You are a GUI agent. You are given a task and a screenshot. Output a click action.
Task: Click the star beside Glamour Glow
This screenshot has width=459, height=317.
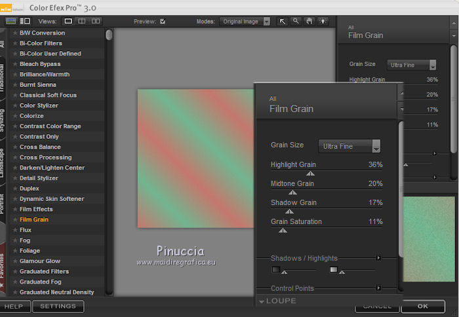click(15, 261)
